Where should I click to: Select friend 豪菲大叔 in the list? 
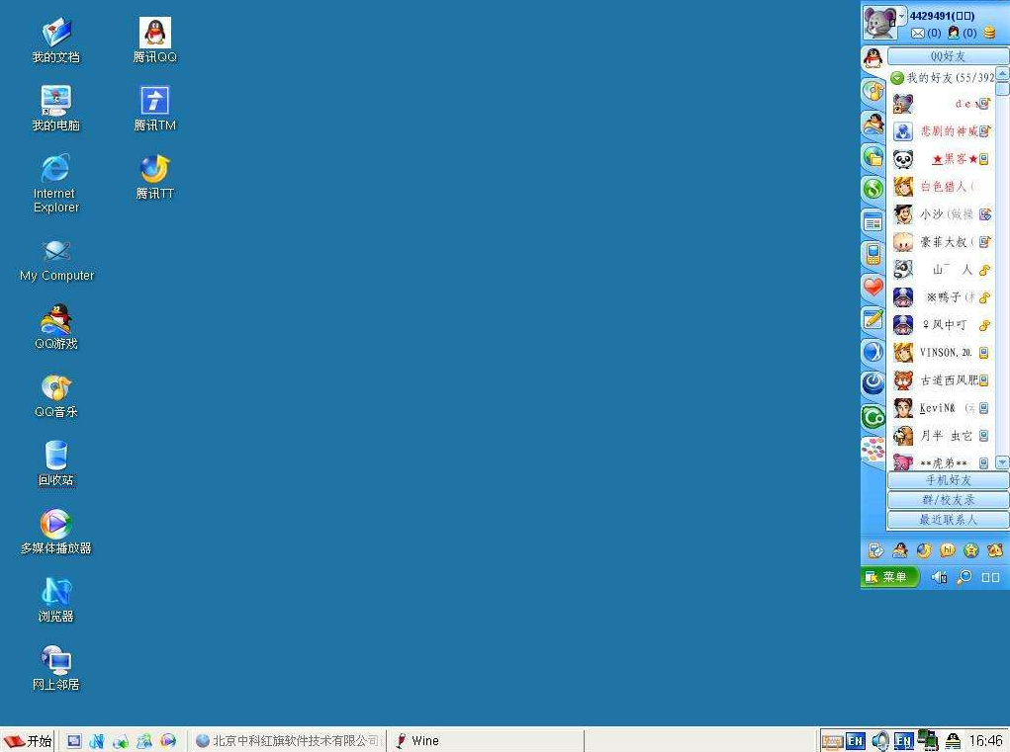tap(942, 242)
